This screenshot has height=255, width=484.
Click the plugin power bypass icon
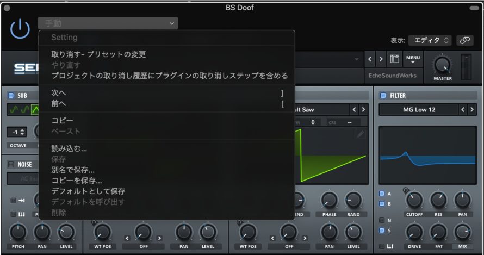click(20, 28)
